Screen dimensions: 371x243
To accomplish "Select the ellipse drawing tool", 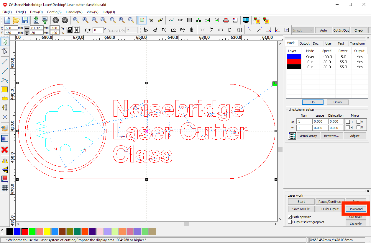I will [5, 99].
